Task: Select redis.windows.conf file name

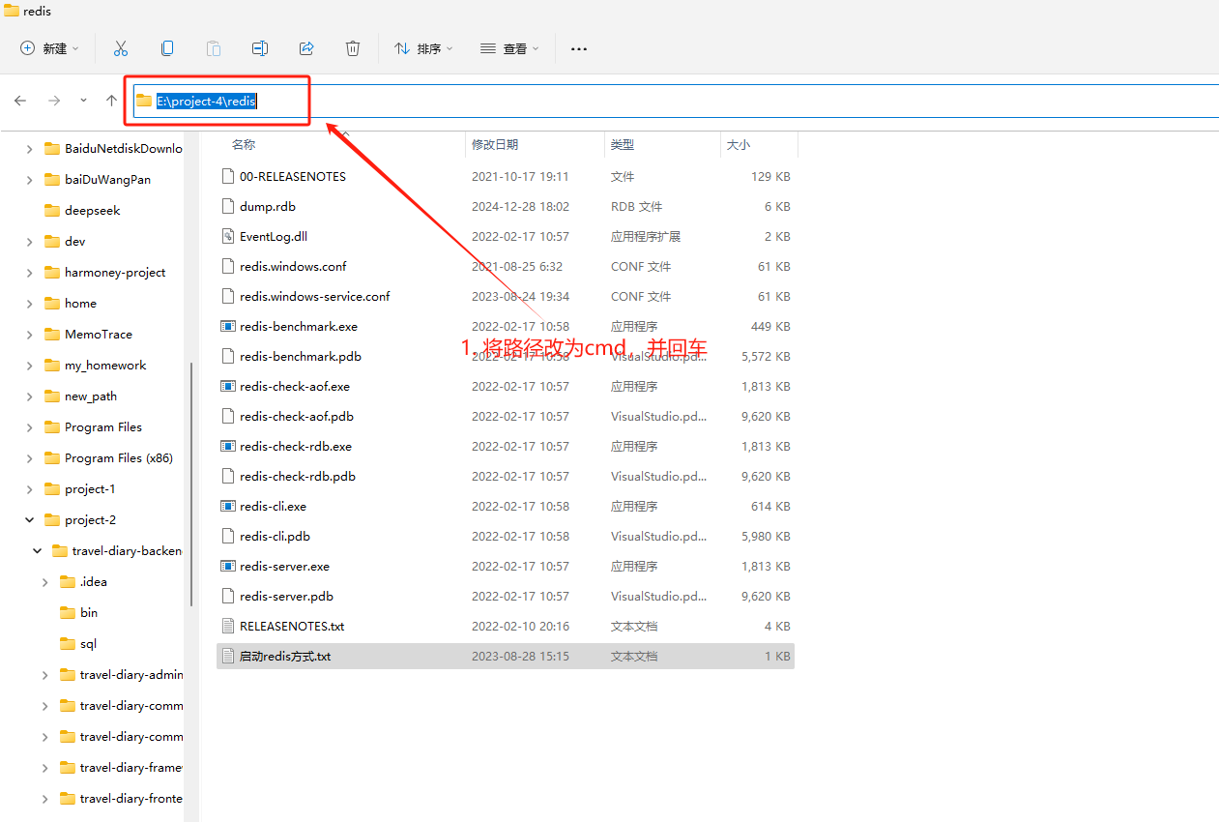Action: click(293, 266)
